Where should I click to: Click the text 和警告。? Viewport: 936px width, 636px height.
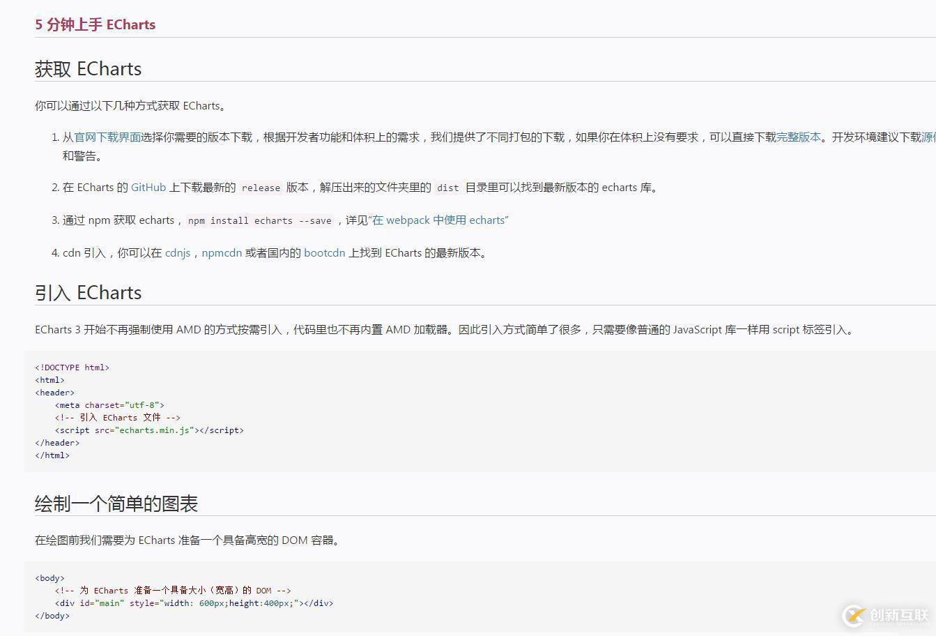pos(84,156)
